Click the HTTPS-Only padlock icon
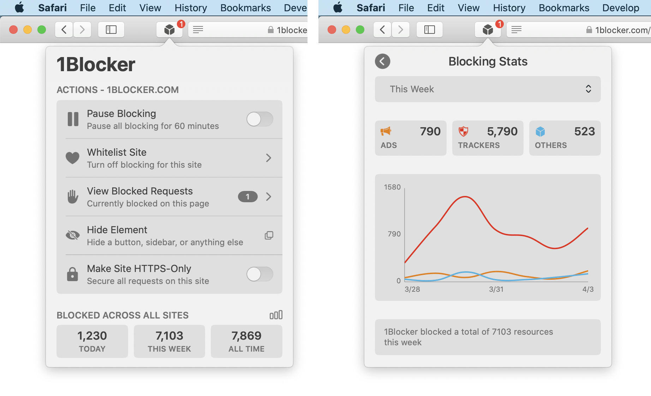This screenshot has height=396, width=651. pos(73,274)
